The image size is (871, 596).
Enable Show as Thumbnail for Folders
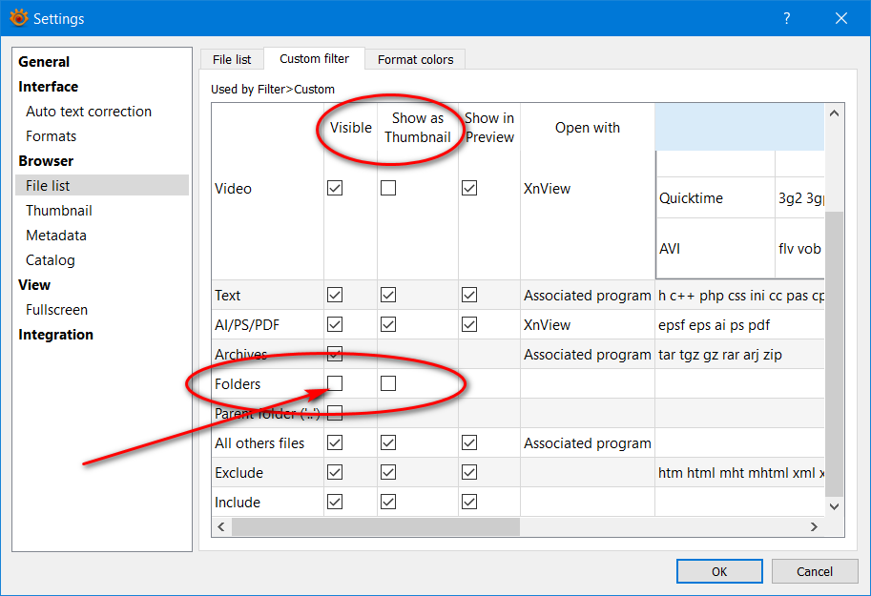tap(388, 383)
